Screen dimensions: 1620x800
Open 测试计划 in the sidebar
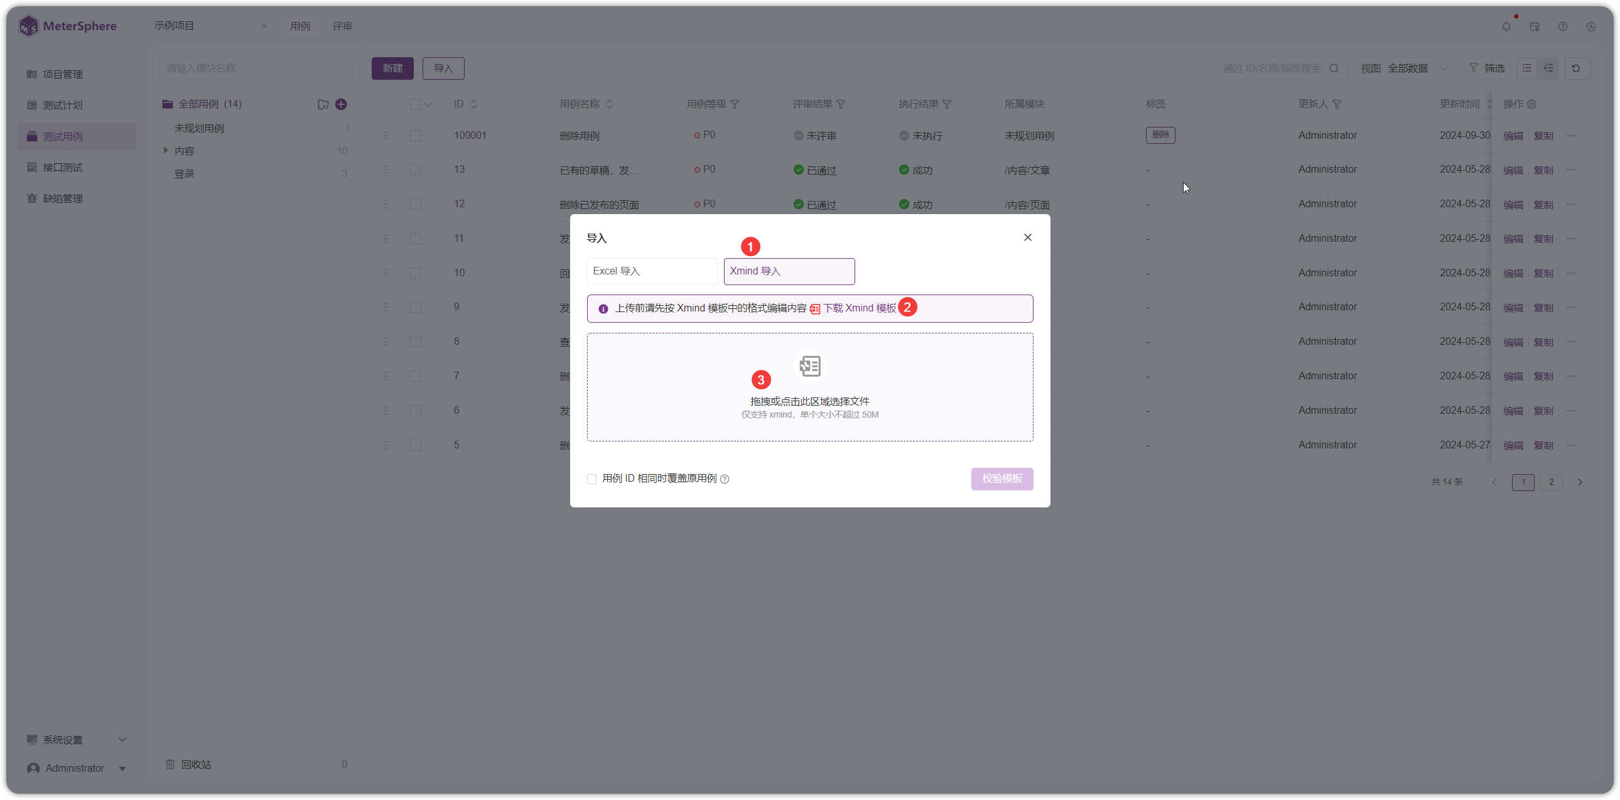point(76,105)
